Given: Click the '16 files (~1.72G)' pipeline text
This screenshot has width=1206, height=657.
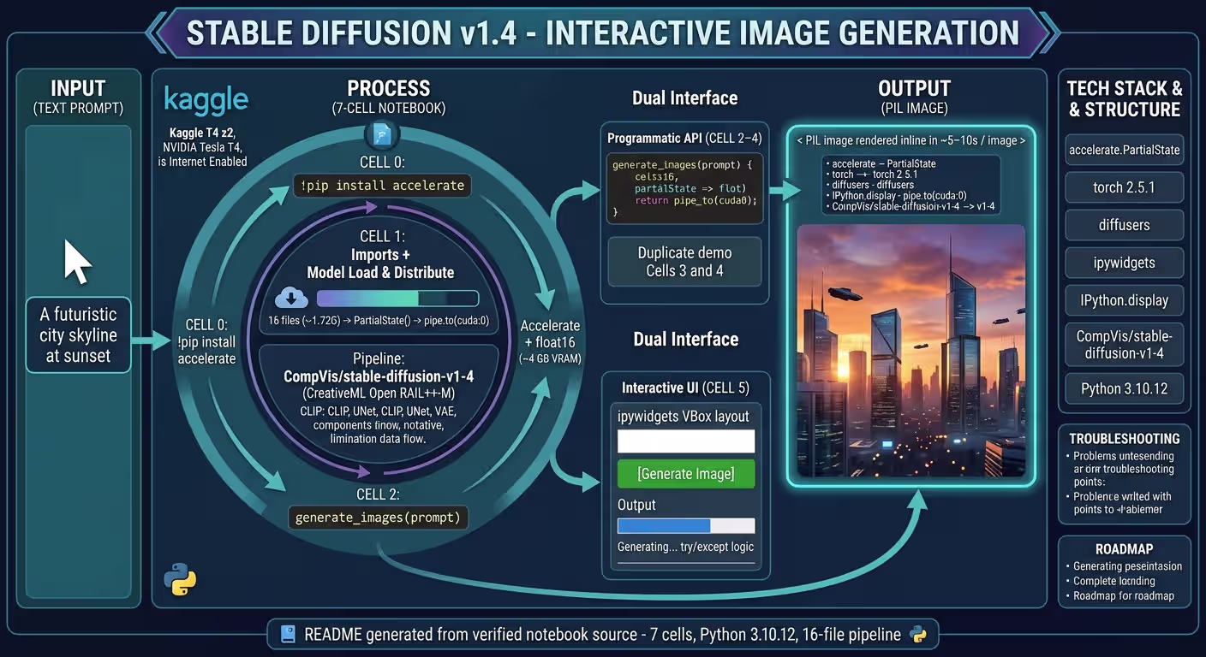Looking at the screenshot, I should click(x=378, y=321).
